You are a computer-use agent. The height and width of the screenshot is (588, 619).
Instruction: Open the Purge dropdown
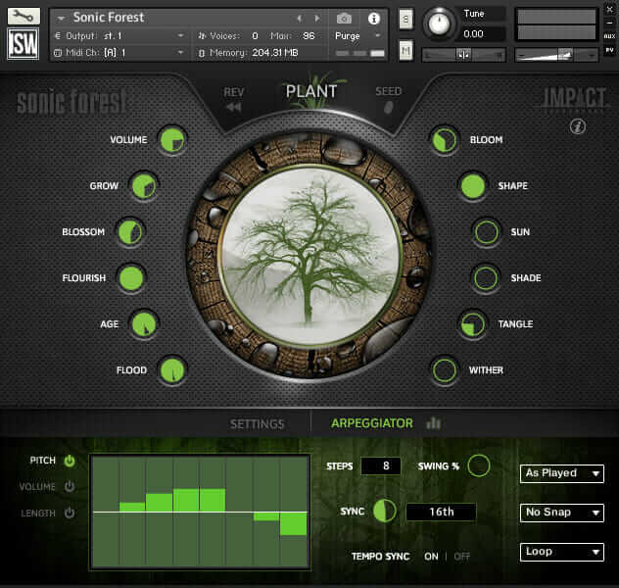click(x=357, y=36)
